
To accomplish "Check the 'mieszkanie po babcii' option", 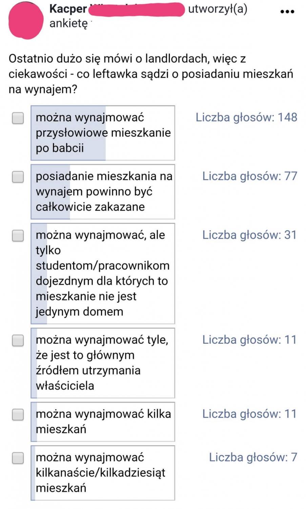I will pyautogui.click(x=18, y=118).
